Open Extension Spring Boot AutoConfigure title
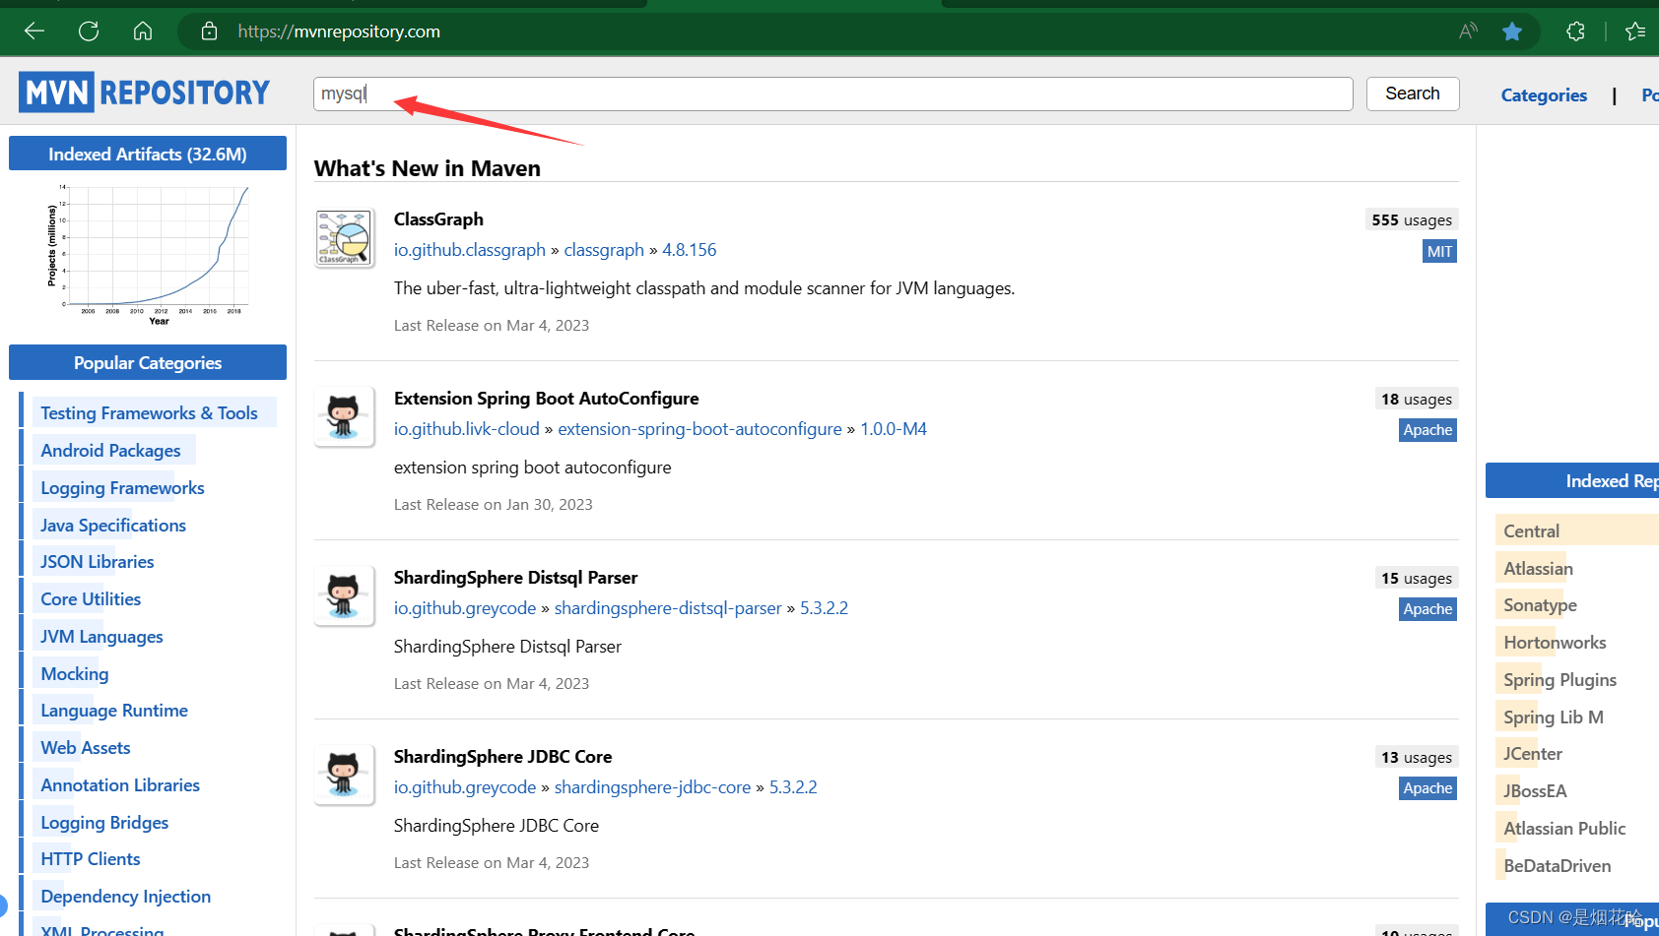The height and width of the screenshot is (936, 1659). point(547,399)
